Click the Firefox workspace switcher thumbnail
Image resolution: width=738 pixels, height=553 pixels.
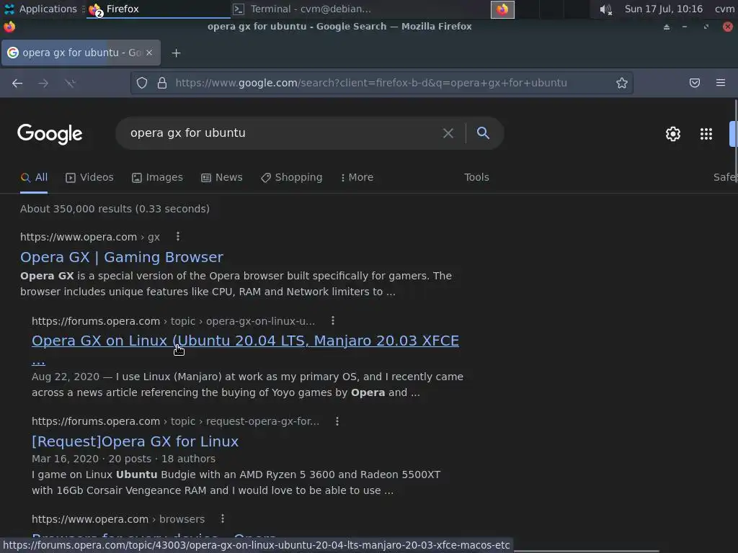click(x=502, y=9)
